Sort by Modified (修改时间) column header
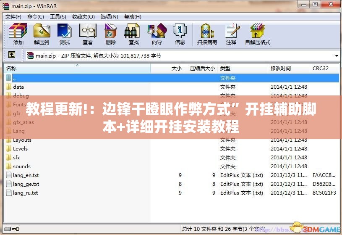 (289, 69)
